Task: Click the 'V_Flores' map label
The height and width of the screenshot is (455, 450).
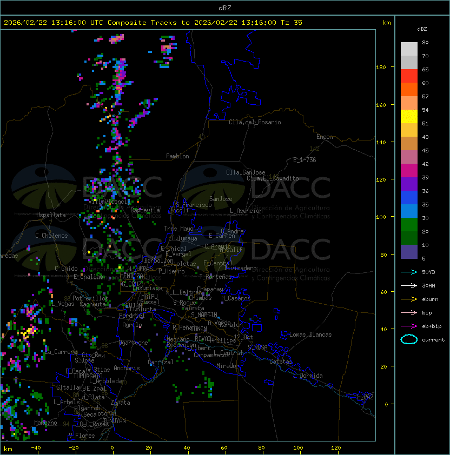Action: pos(82,436)
